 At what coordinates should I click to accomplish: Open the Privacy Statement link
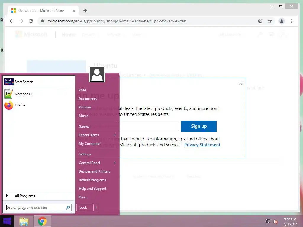point(202,145)
